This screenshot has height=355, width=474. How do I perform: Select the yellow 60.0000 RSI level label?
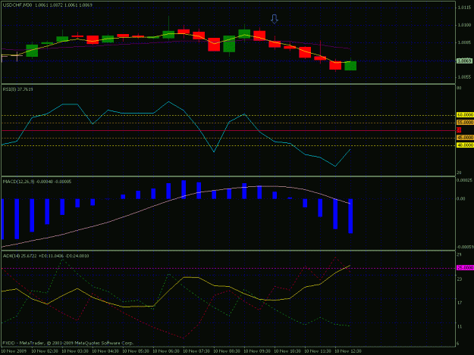(465, 115)
